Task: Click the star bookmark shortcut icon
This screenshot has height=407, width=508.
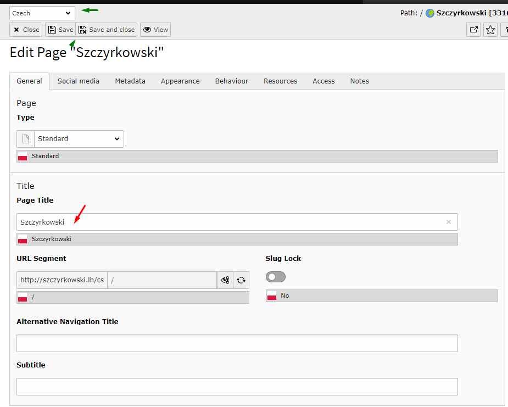Action: click(x=490, y=30)
